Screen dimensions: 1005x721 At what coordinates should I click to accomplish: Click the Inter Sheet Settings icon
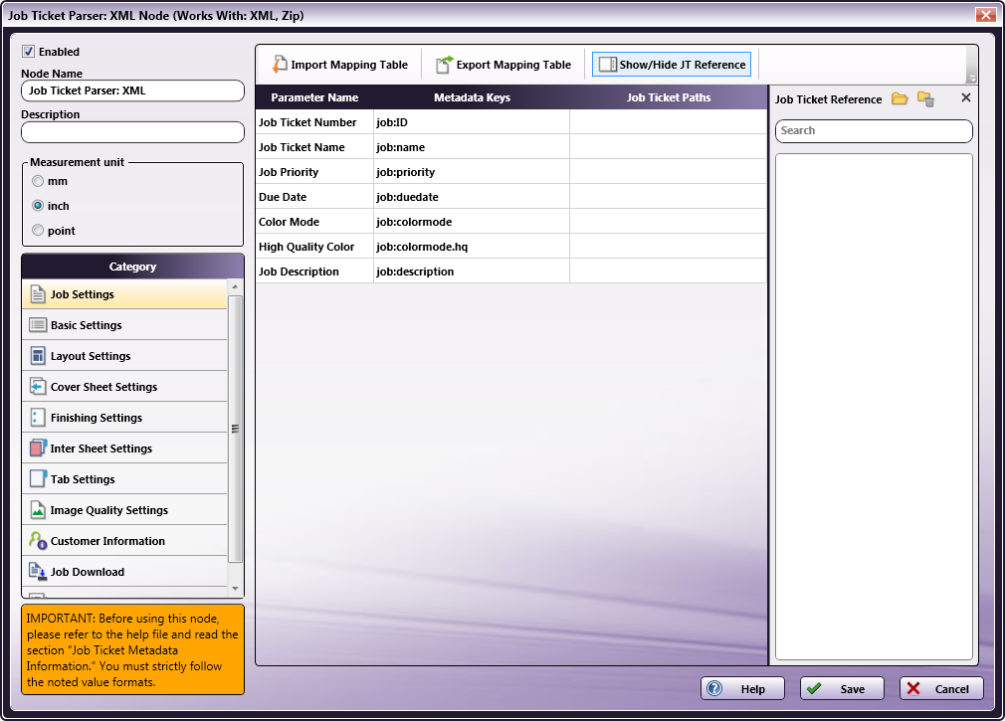[x=38, y=449]
